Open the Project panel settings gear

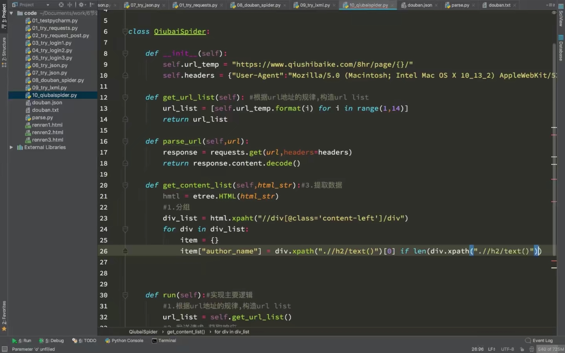click(81, 5)
